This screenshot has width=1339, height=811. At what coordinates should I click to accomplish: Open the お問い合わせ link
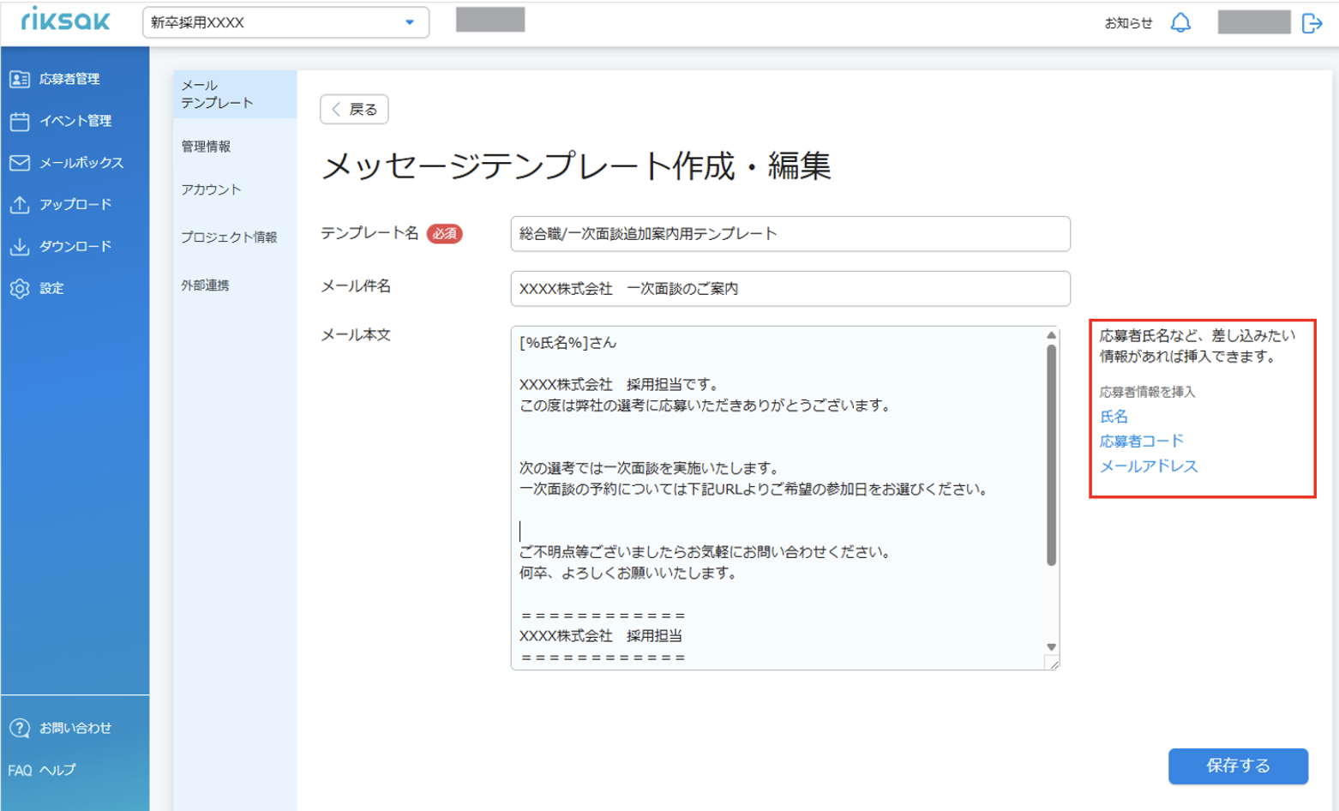click(x=75, y=728)
